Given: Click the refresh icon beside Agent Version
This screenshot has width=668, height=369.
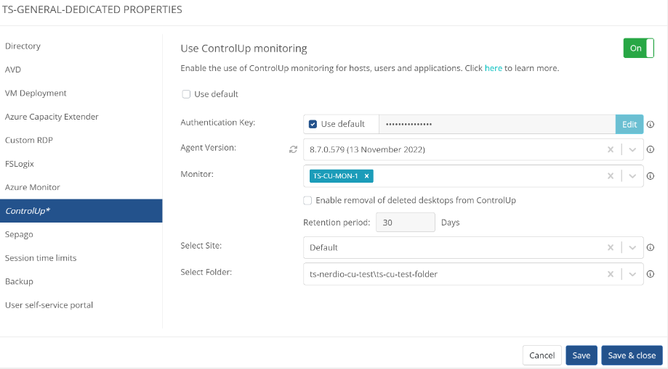Looking at the screenshot, I should click(293, 149).
